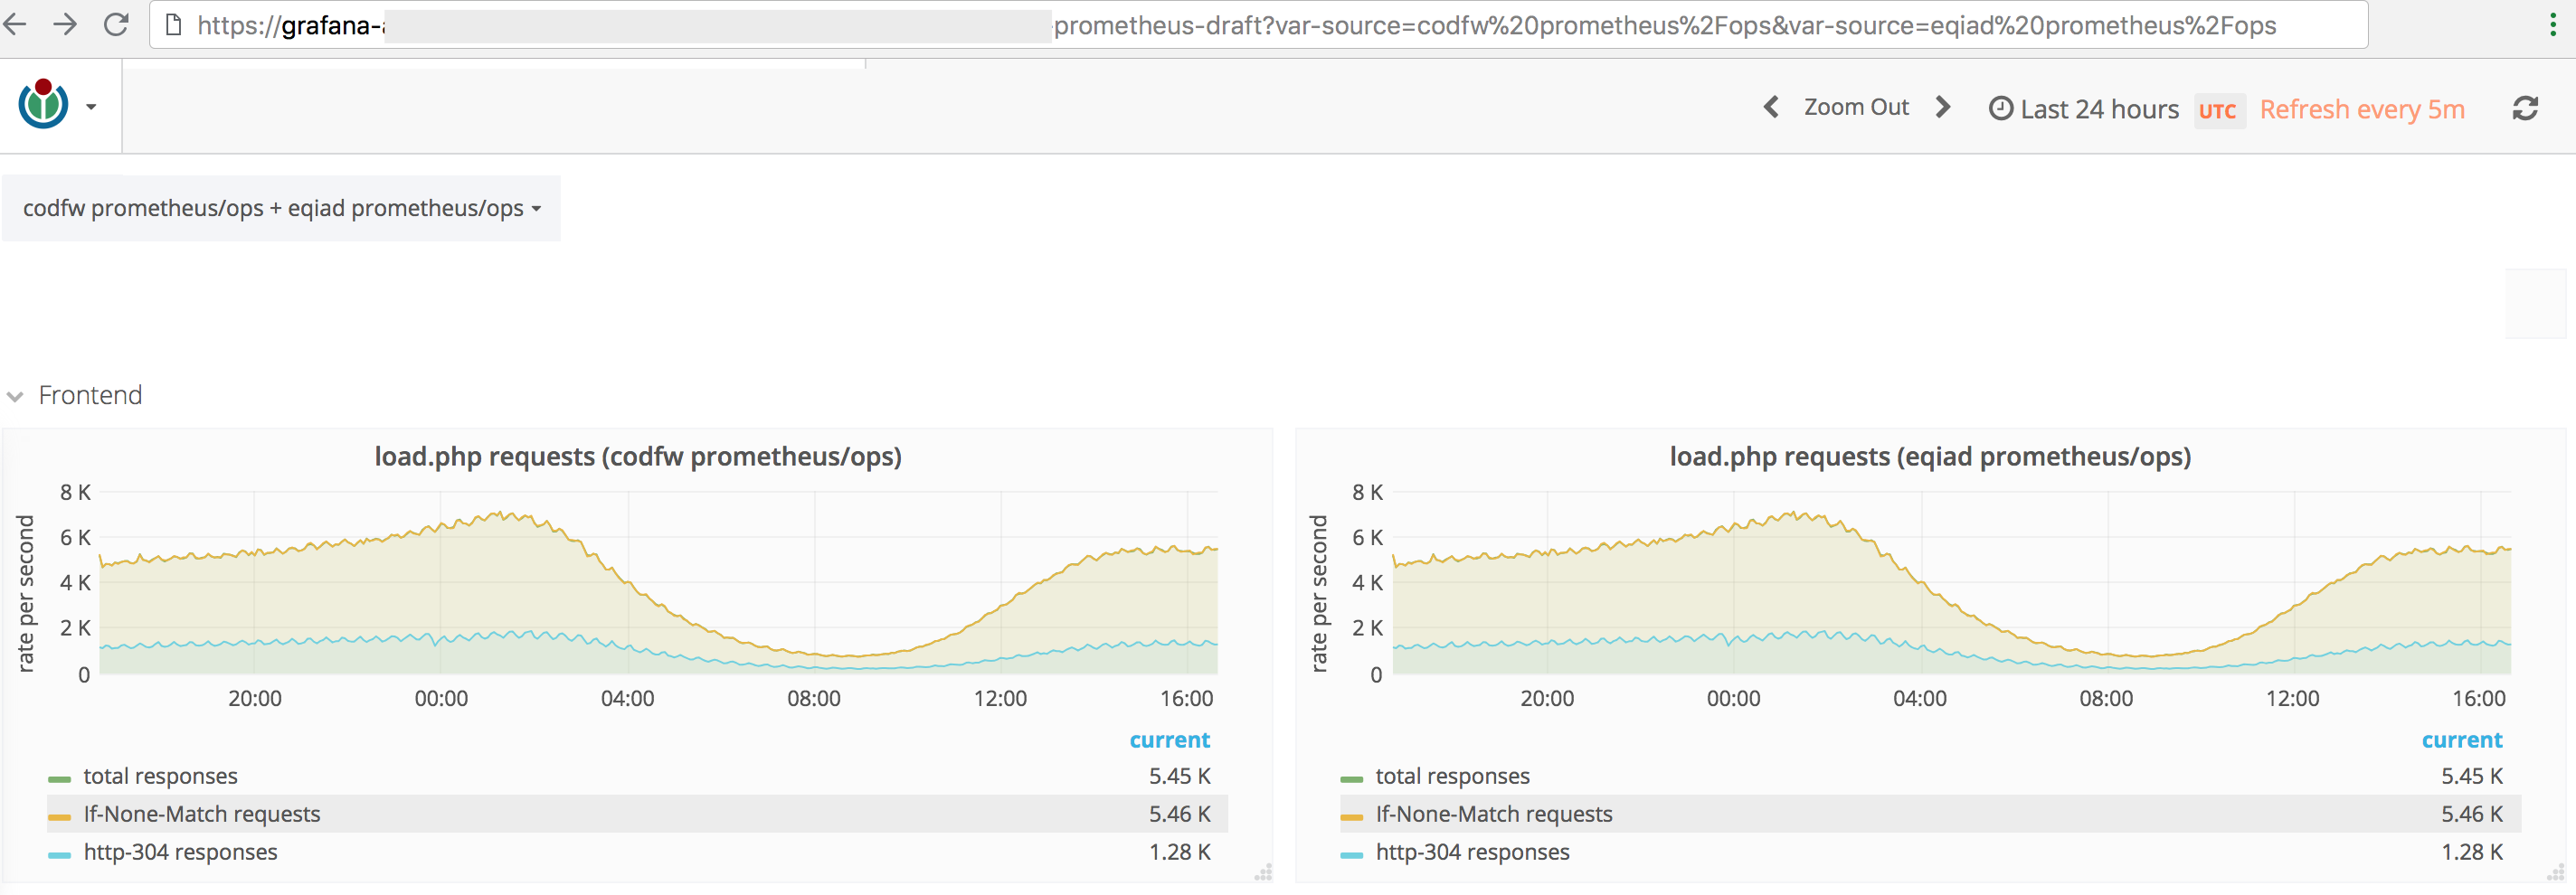Hide the total responses series in codfw panel
The image size is (2576, 895).
click(160, 775)
